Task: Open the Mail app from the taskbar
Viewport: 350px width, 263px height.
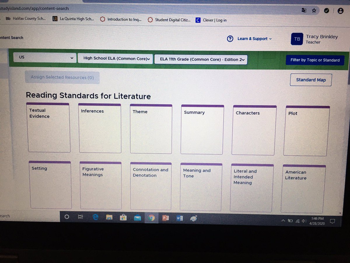Action: coord(137,218)
